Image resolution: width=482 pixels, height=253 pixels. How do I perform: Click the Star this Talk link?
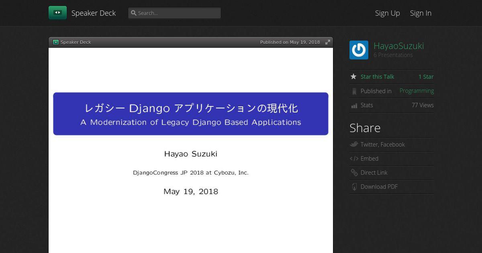pos(377,77)
